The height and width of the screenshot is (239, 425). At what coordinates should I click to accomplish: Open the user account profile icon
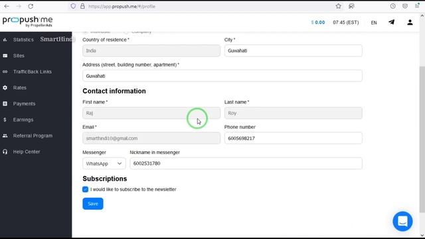click(410, 22)
